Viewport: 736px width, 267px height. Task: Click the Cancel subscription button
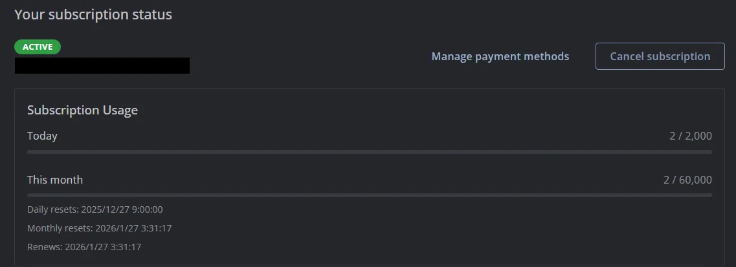click(x=660, y=56)
